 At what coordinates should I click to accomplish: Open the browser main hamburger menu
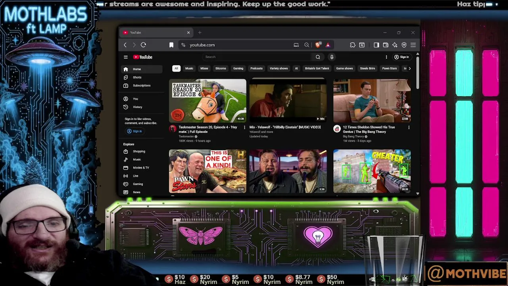tap(413, 45)
